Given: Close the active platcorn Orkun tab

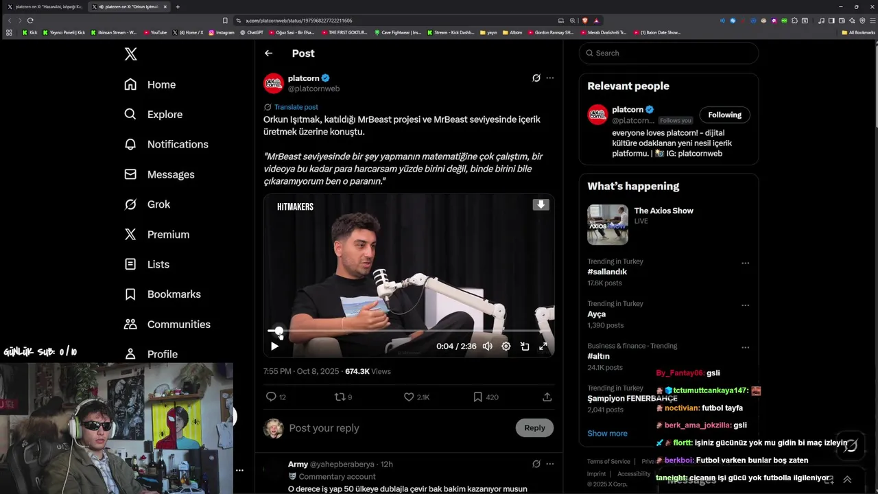Looking at the screenshot, I should [x=164, y=7].
